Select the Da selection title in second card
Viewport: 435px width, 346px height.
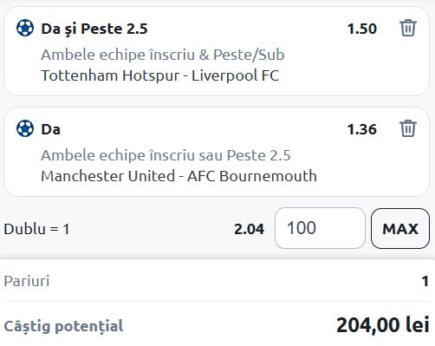51,129
